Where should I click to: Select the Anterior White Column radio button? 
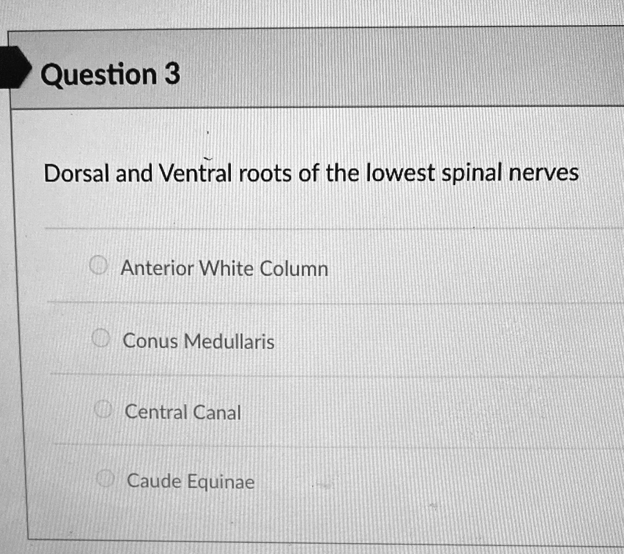[99, 265]
